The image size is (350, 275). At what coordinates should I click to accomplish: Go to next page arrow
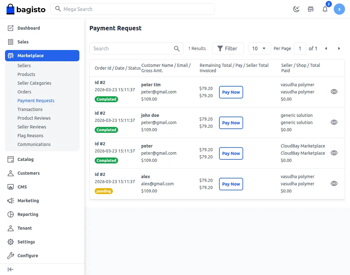(339, 48)
